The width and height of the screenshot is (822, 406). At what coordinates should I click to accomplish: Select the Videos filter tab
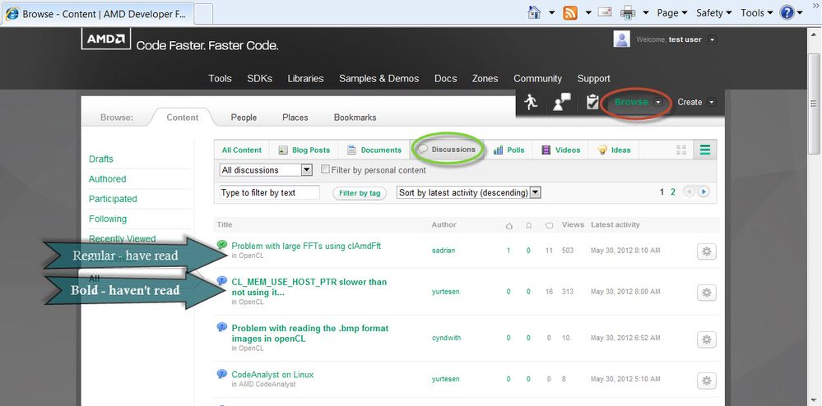(x=561, y=150)
